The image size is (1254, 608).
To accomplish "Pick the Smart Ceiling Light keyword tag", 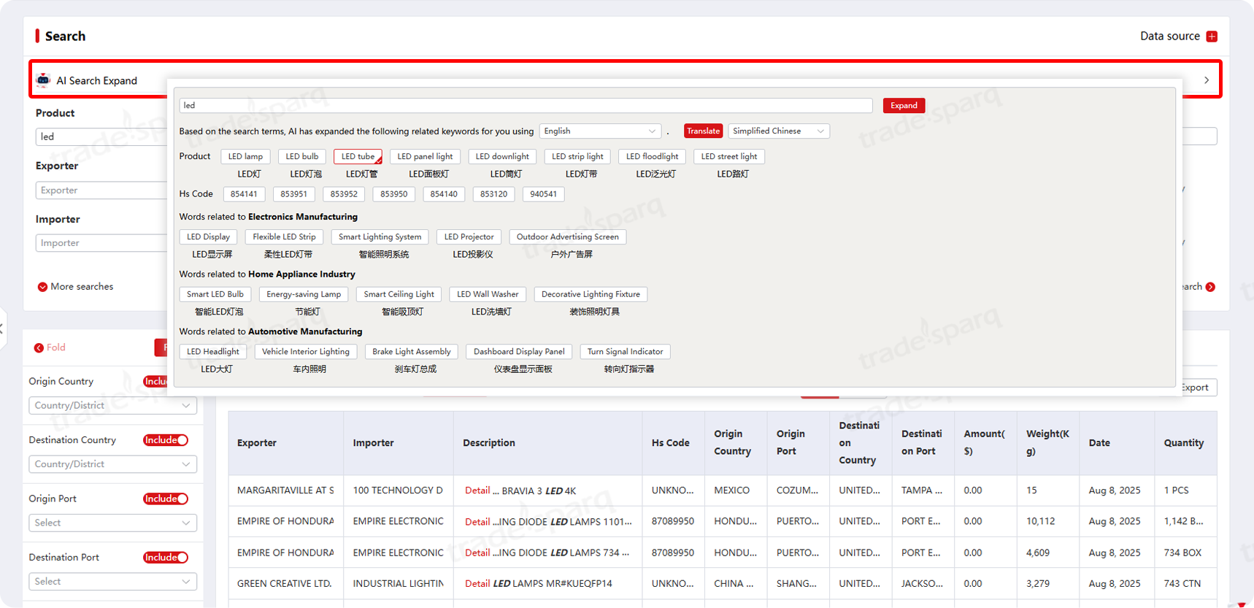I will tap(399, 294).
